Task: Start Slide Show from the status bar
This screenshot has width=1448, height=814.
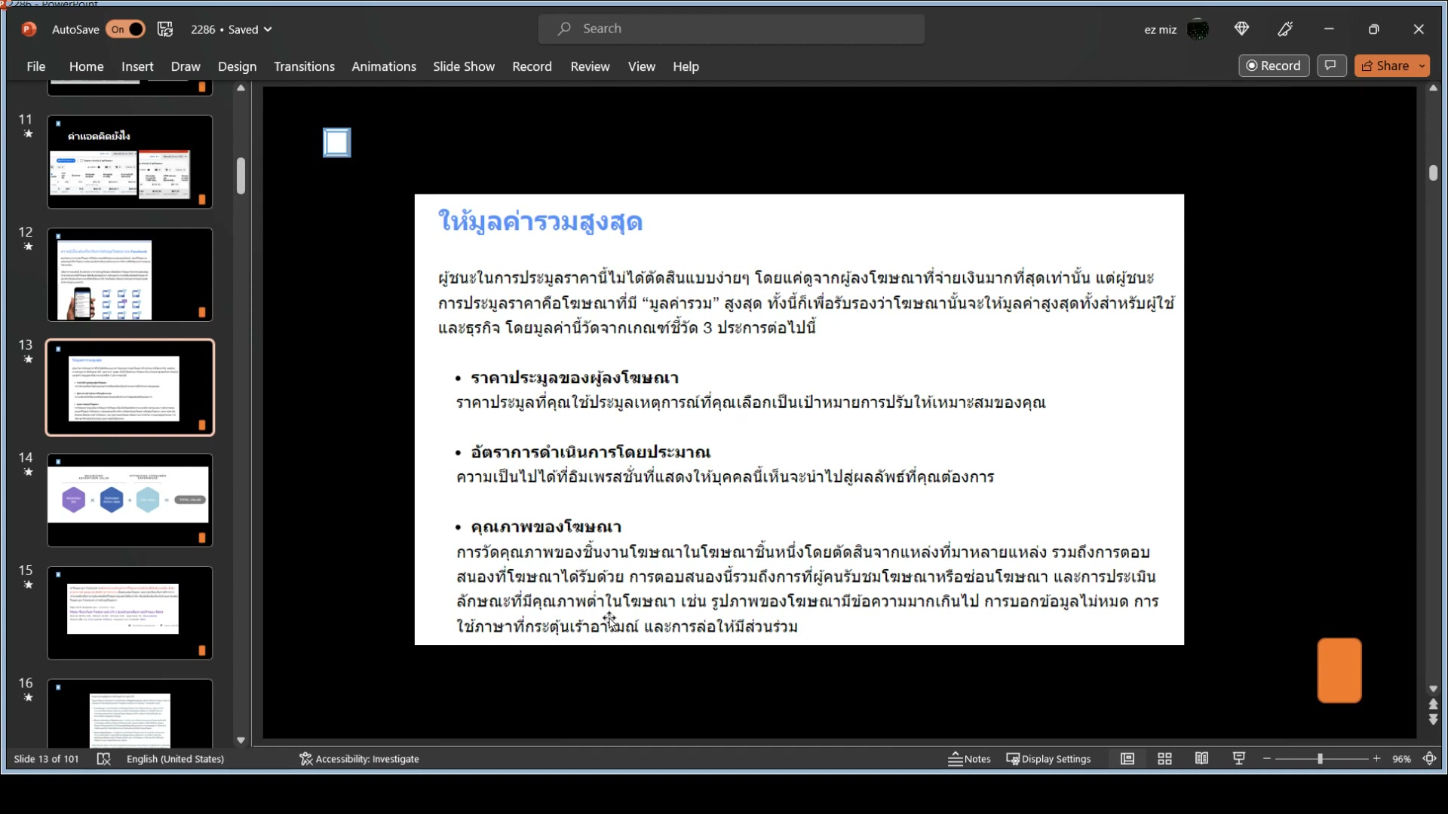Action: 1238,759
